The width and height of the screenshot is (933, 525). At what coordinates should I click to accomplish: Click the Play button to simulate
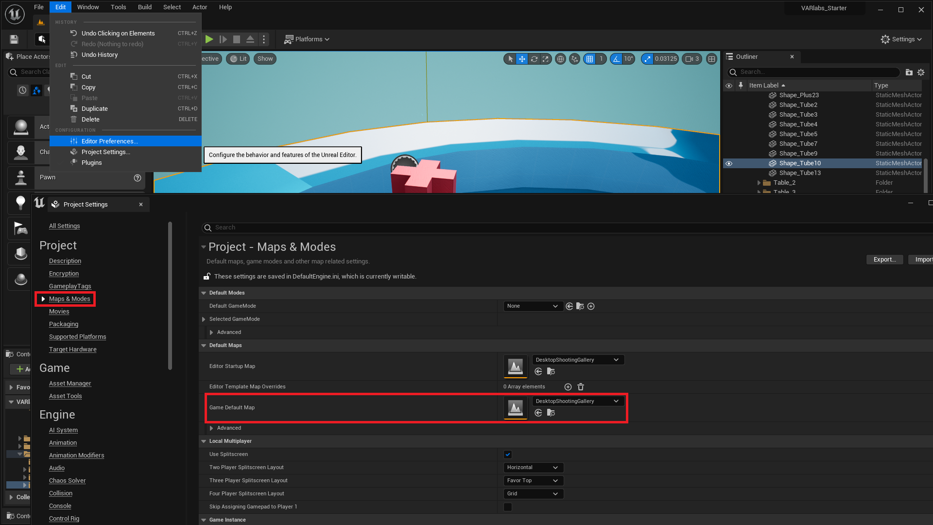[209, 39]
